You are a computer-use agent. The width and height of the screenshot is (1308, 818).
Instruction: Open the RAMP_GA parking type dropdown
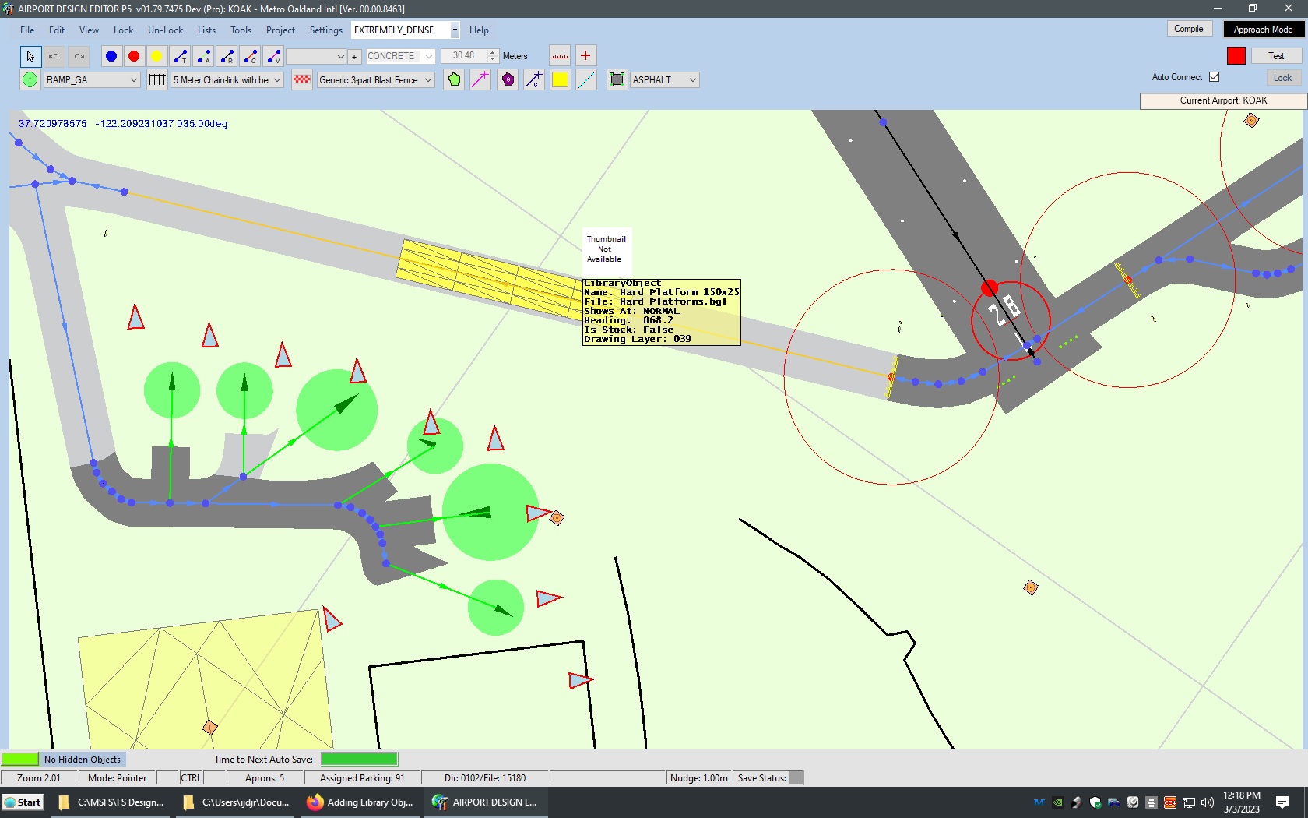click(x=133, y=80)
